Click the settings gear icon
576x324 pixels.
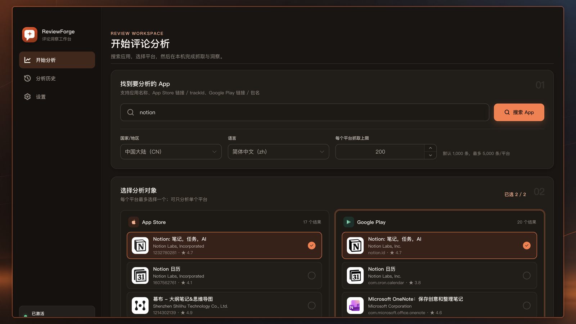click(x=27, y=96)
